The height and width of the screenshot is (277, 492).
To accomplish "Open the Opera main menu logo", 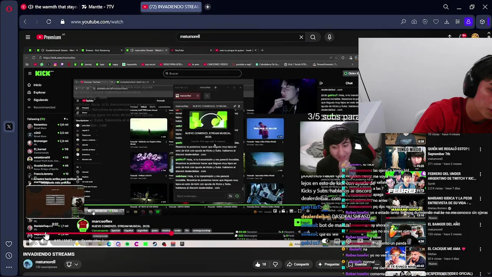I will [9, 8].
